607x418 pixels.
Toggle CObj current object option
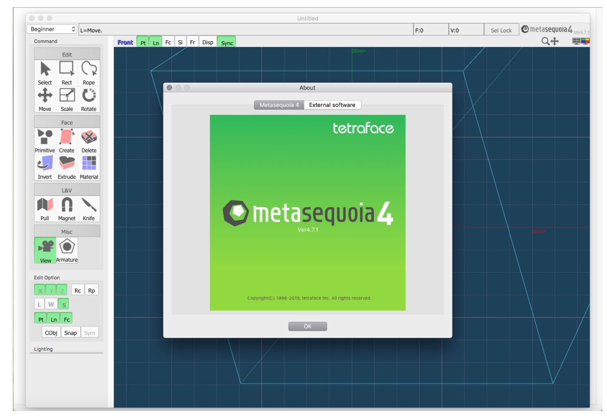click(51, 333)
